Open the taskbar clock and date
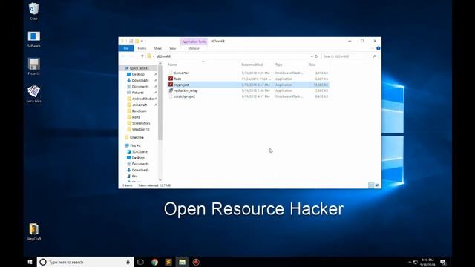This screenshot has width=475, height=267. click(x=427, y=262)
